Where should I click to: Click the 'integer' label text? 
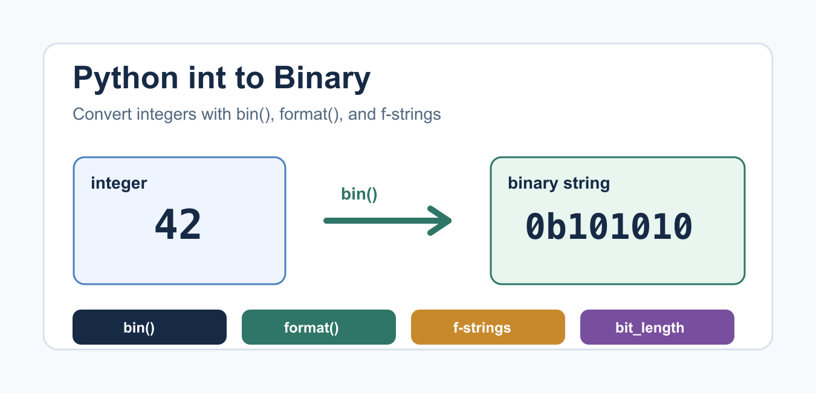(119, 183)
